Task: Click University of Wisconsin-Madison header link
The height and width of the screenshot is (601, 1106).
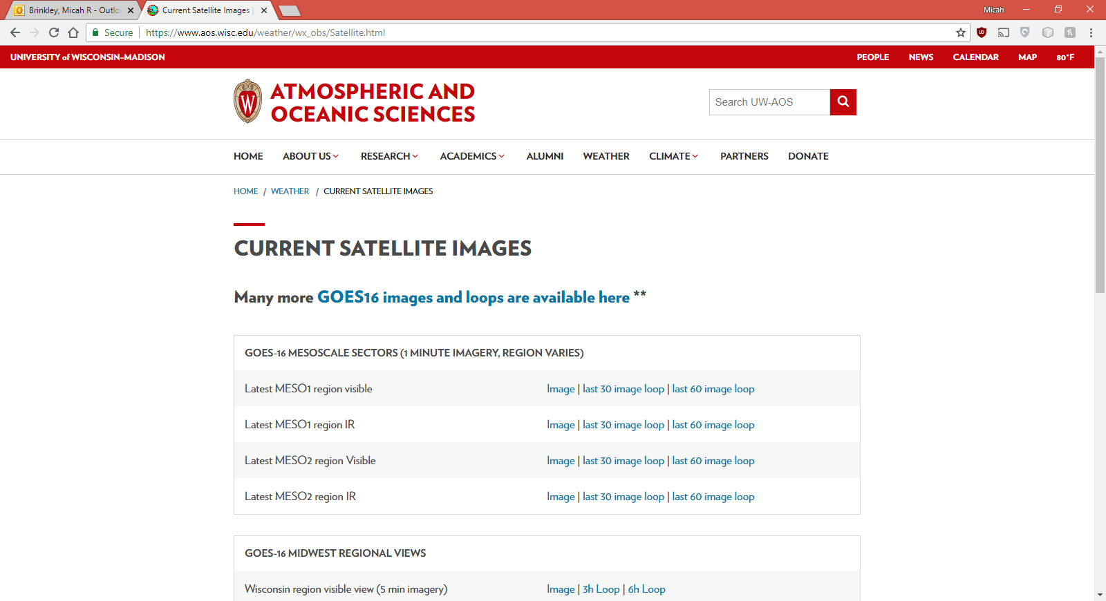Action: click(88, 57)
